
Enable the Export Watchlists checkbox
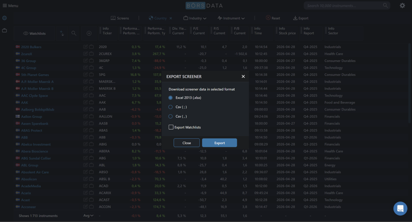(171, 127)
